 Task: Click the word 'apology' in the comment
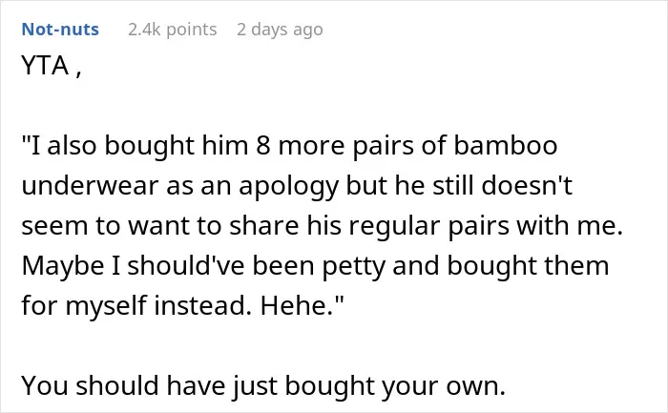[289, 187]
